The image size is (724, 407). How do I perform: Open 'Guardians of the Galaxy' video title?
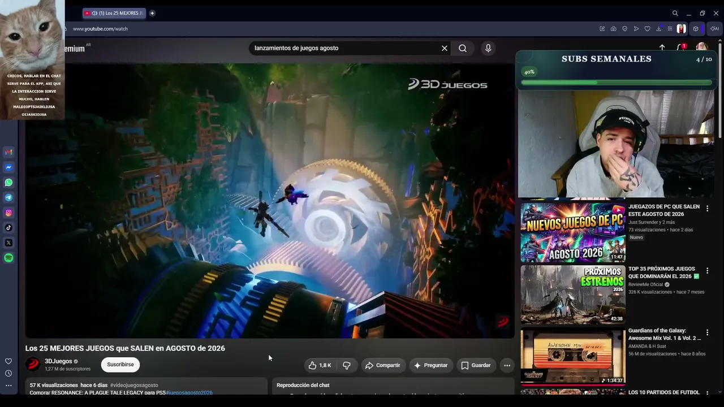[665, 334]
